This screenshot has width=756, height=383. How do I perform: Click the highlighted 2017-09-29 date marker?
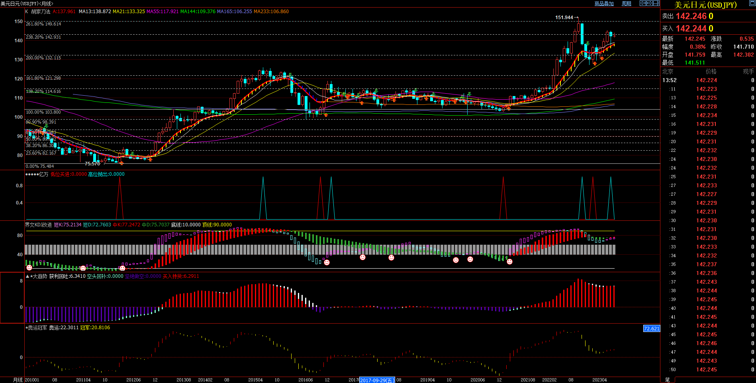pyautogui.click(x=377, y=380)
